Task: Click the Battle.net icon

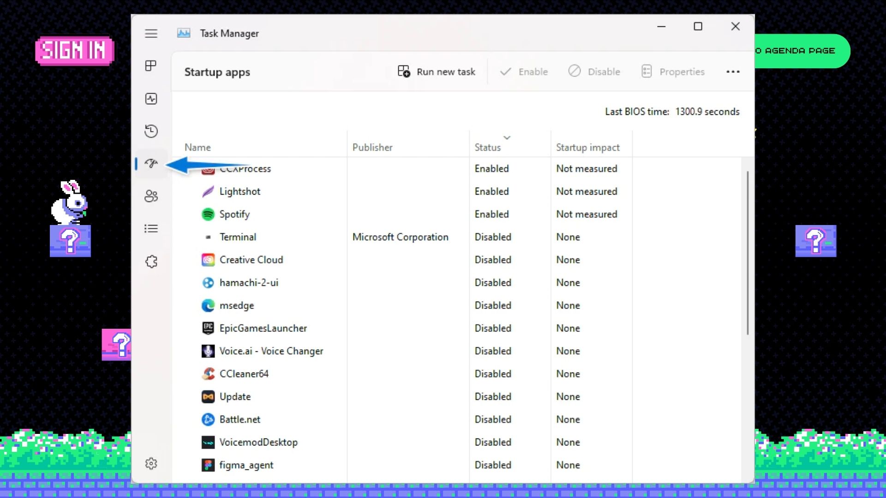Action: tap(208, 420)
